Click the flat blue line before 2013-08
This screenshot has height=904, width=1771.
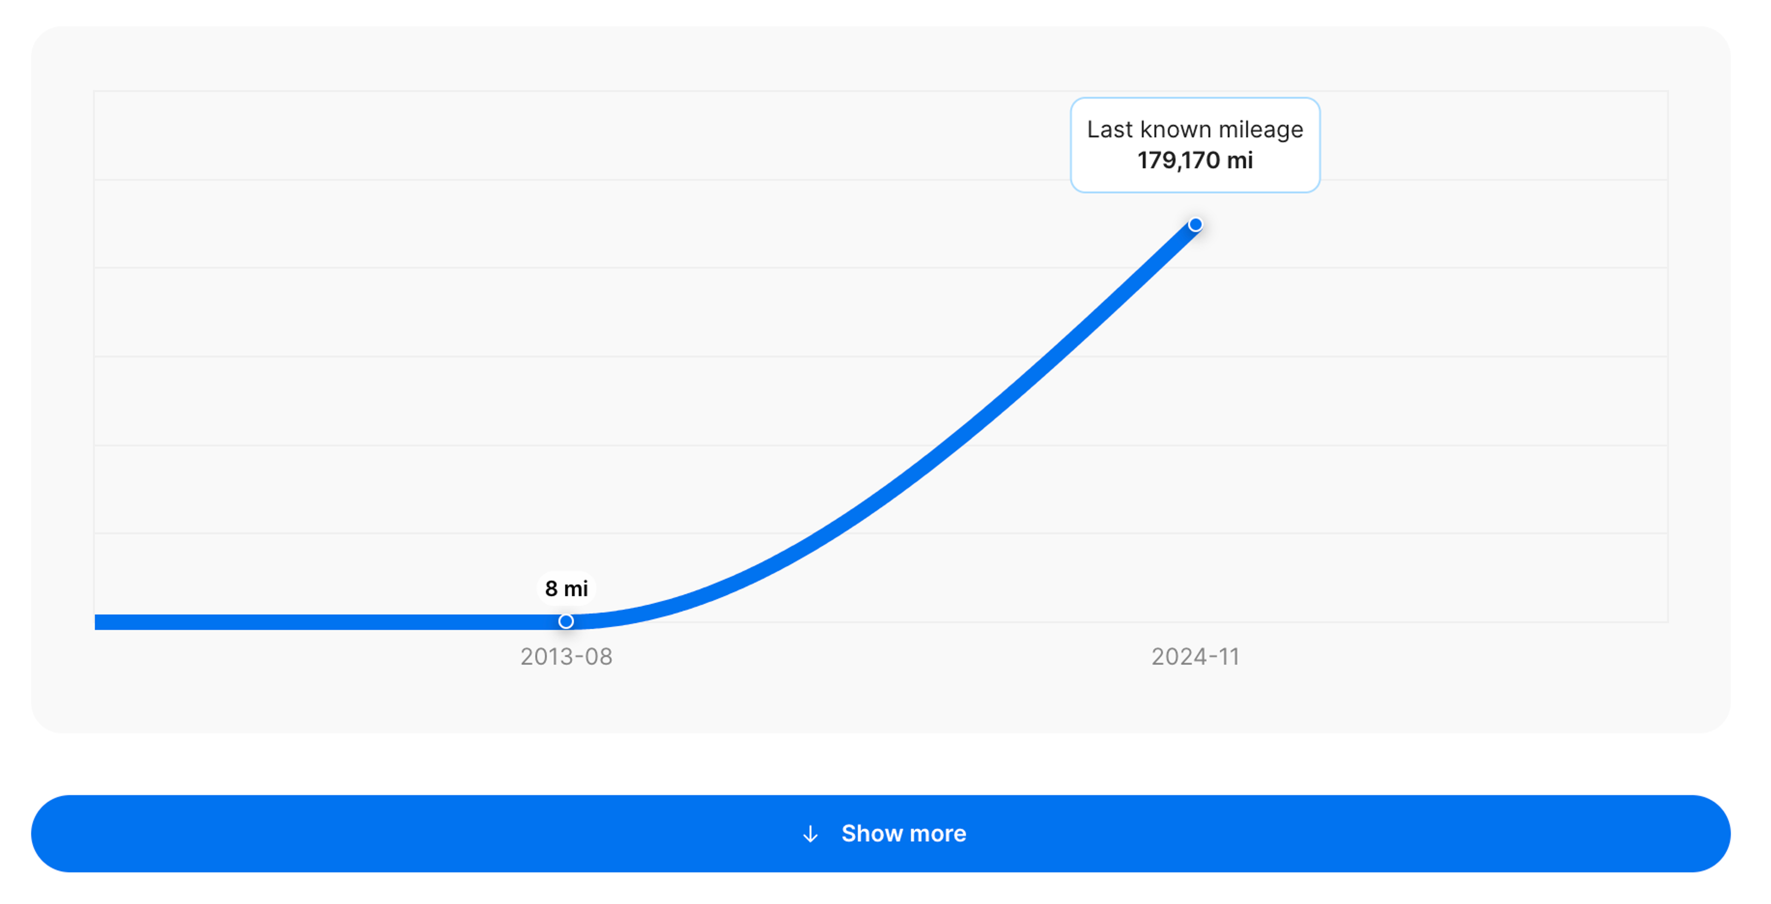[x=330, y=621]
